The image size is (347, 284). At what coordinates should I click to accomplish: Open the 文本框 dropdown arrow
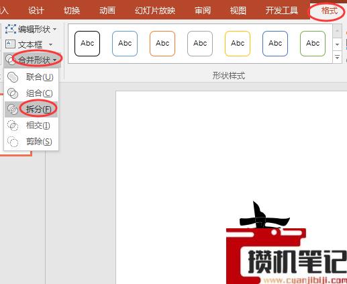point(50,44)
